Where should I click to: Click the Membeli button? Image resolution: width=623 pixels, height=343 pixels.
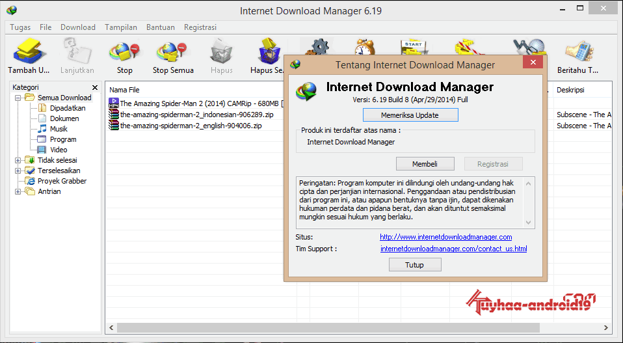pyautogui.click(x=425, y=164)
